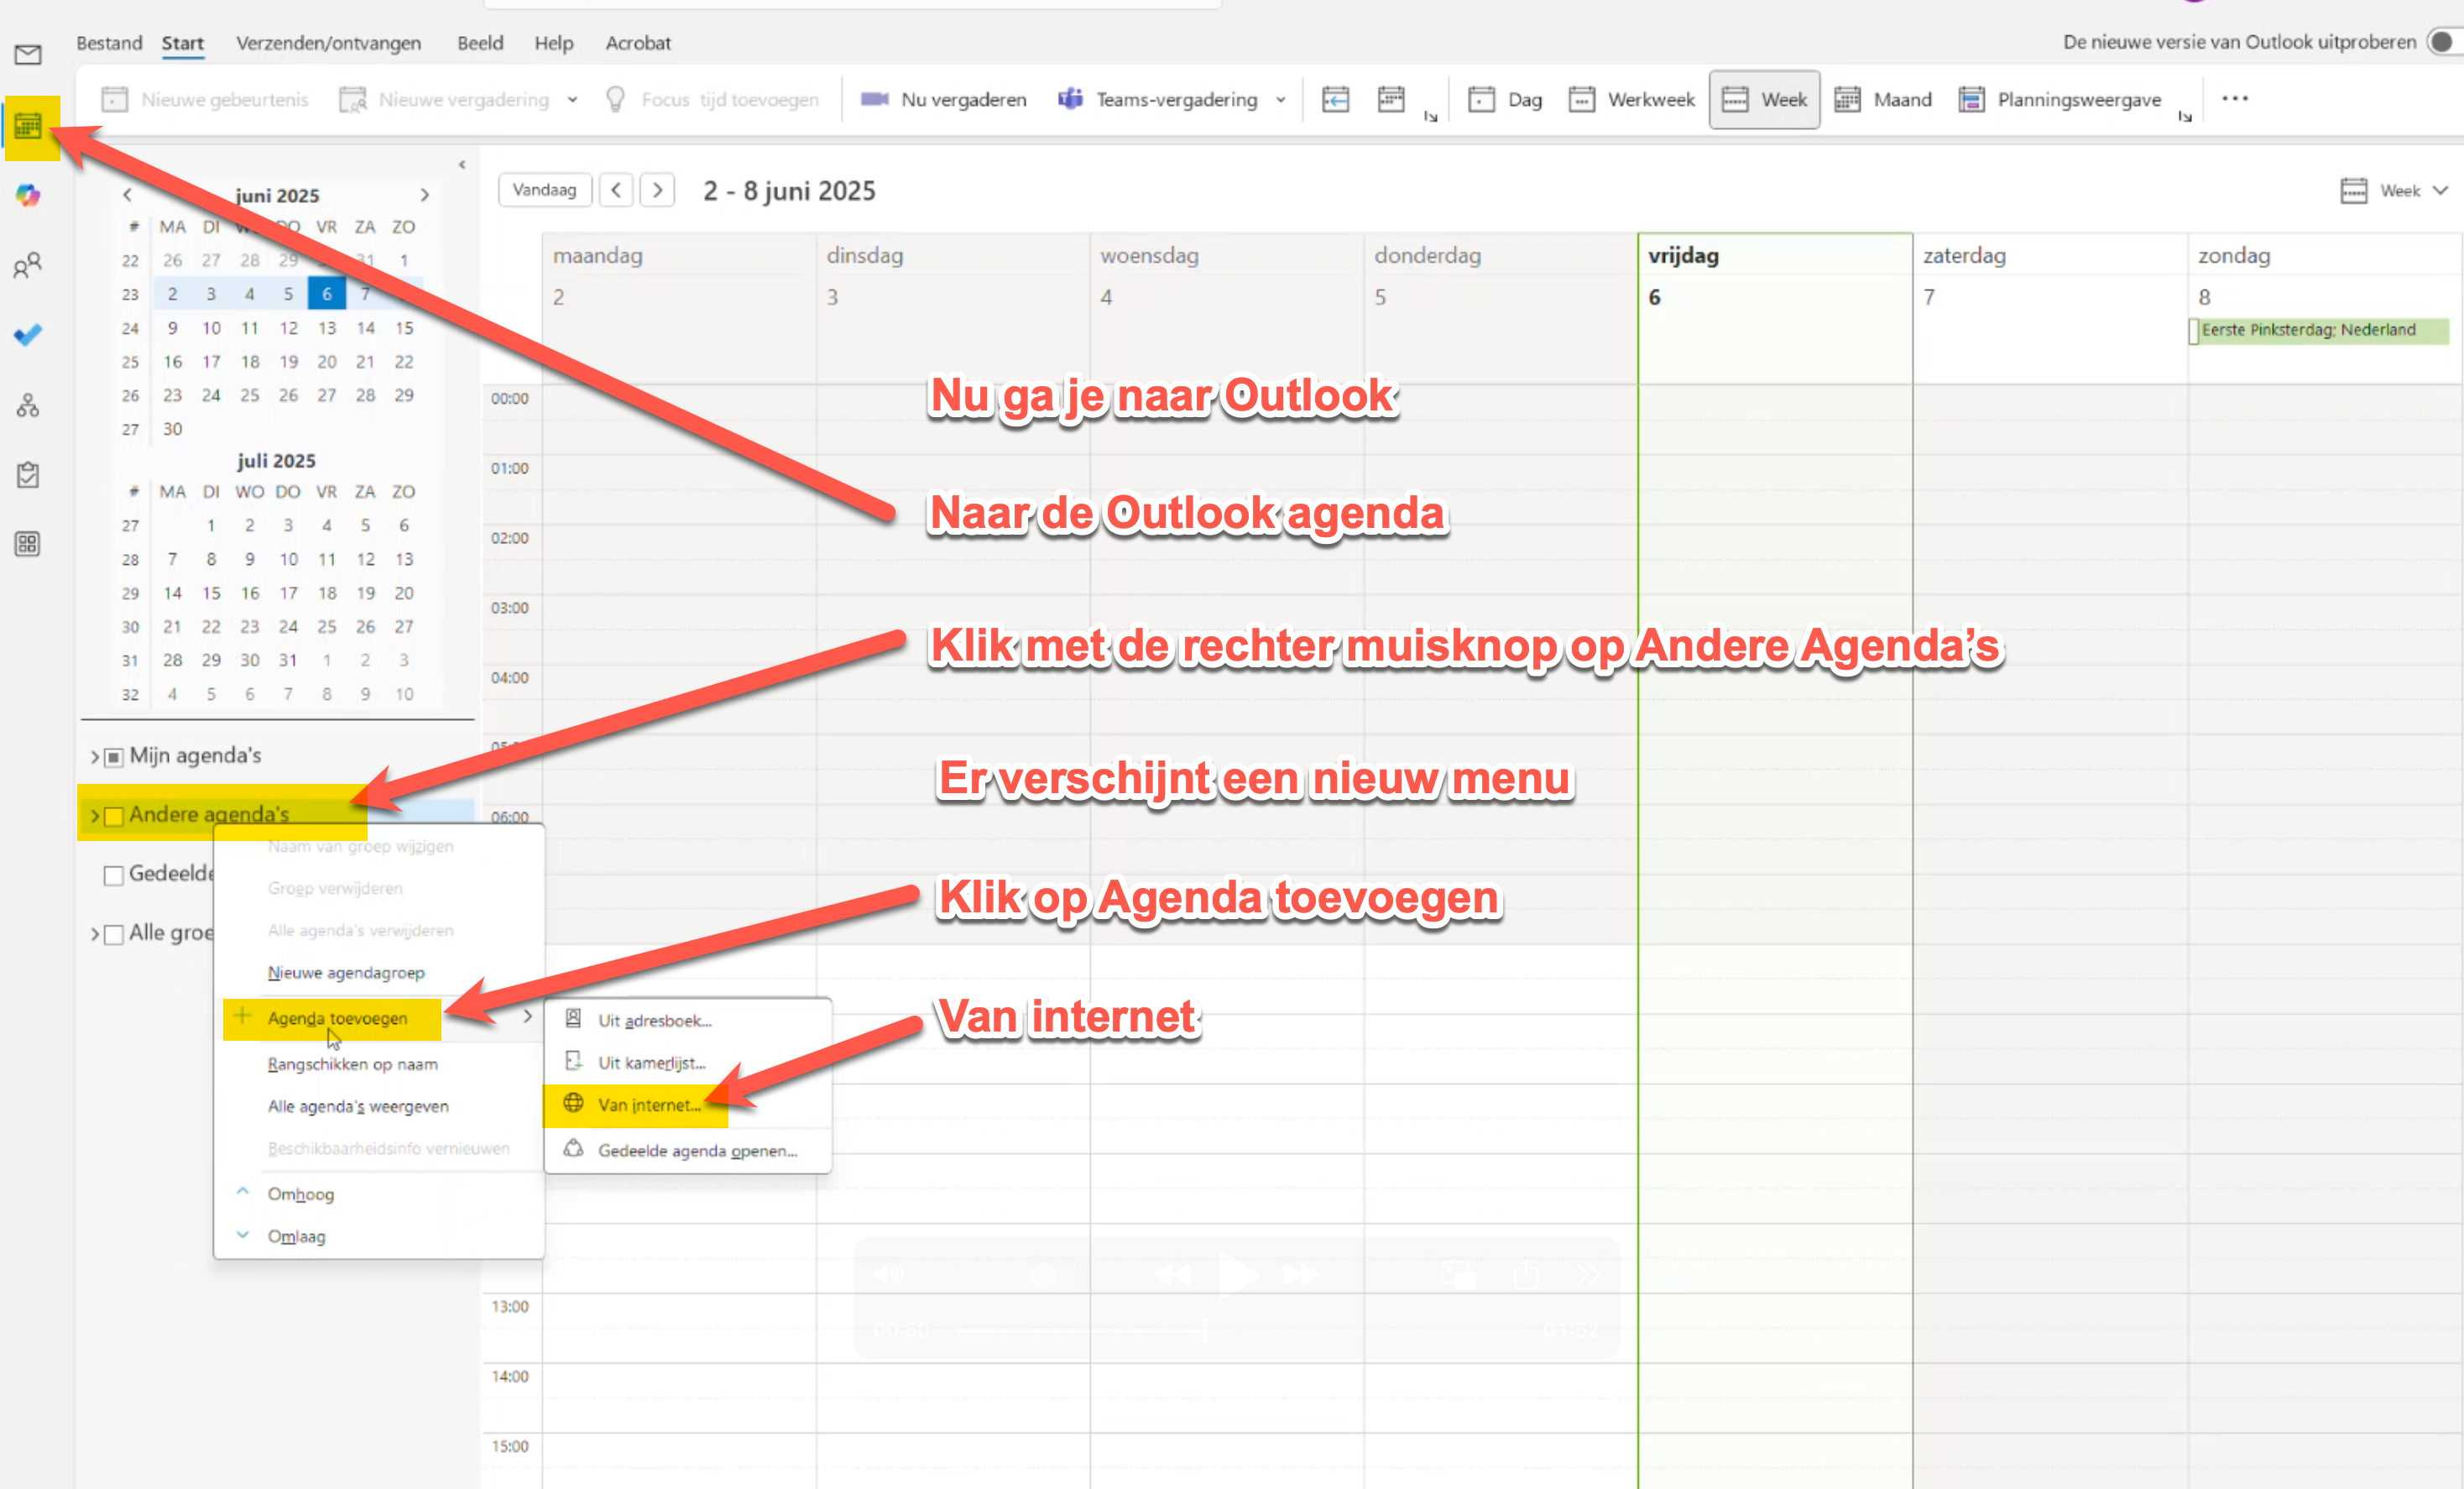Select Uit kamerlijst... in the submenu
Image resolution: width=2464 pixels, height=1489 pixels.
[687, 1062]
